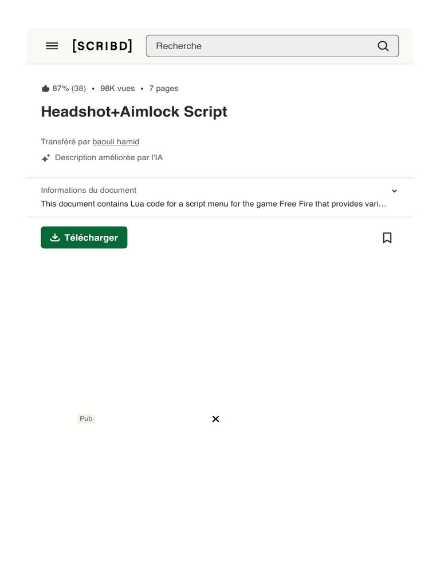Viewport: 440px width, 586px height.
Task: Click the 7 pages label
Action: pyautogui.click(x=163, y=89)
